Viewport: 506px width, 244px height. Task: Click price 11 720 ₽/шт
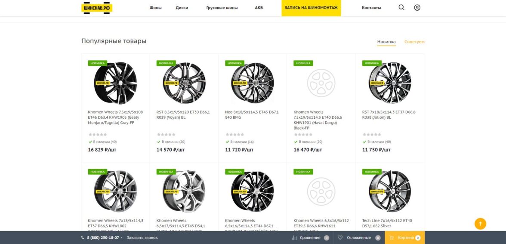pyautogui.click(x=239, y=150)
